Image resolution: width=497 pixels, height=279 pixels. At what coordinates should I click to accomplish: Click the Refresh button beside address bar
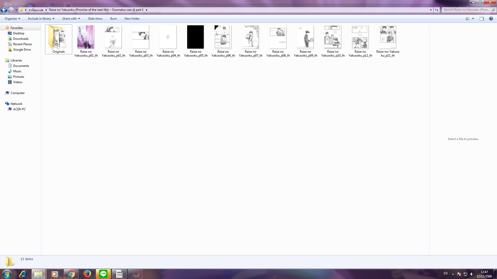pos(437,10)
